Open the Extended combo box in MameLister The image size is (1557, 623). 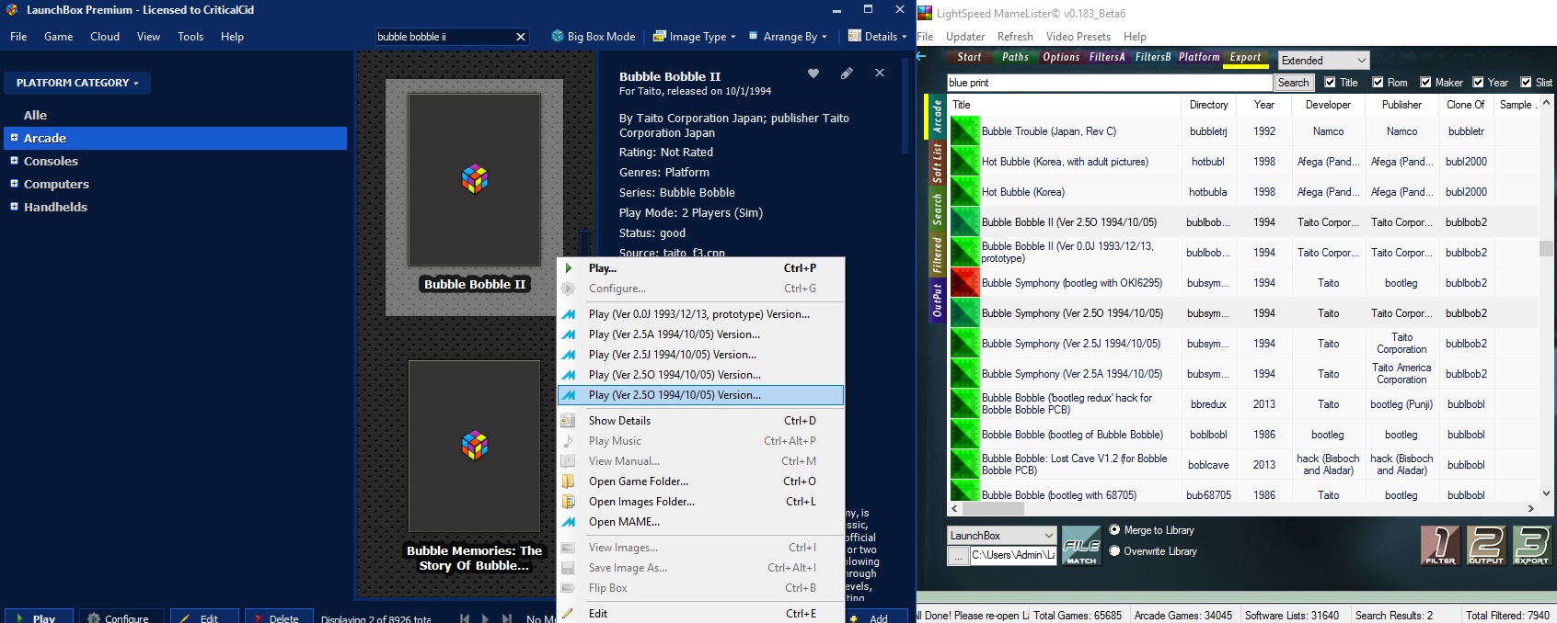point(1324,61)
